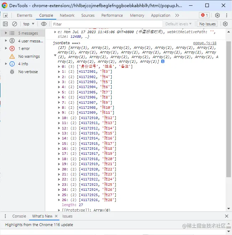Expand array row 10 with 41172910
Image resolution: width=232 pixels, height=235 pixels.
[59, 118]
